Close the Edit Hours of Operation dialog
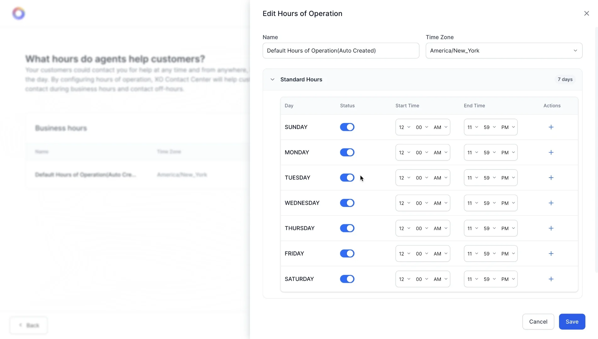Screen dimensions: 598x339 [x=586, y=13]
